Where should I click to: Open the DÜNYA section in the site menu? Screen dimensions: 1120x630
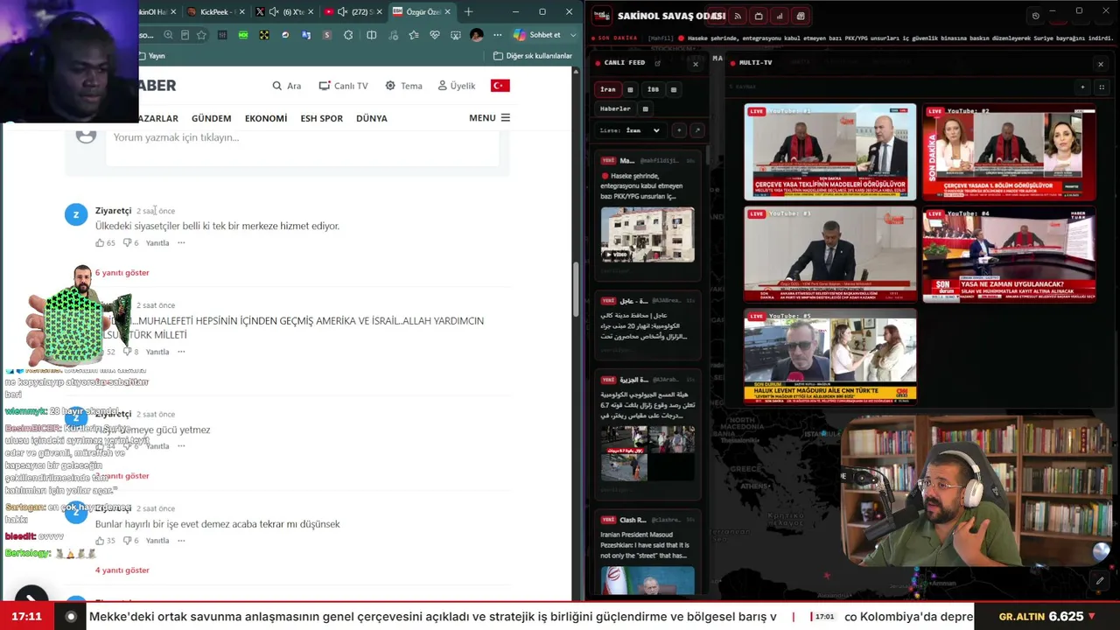[x=372, y=119]
